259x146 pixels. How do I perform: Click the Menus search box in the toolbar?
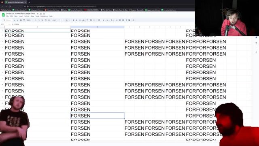pos(7,20)
